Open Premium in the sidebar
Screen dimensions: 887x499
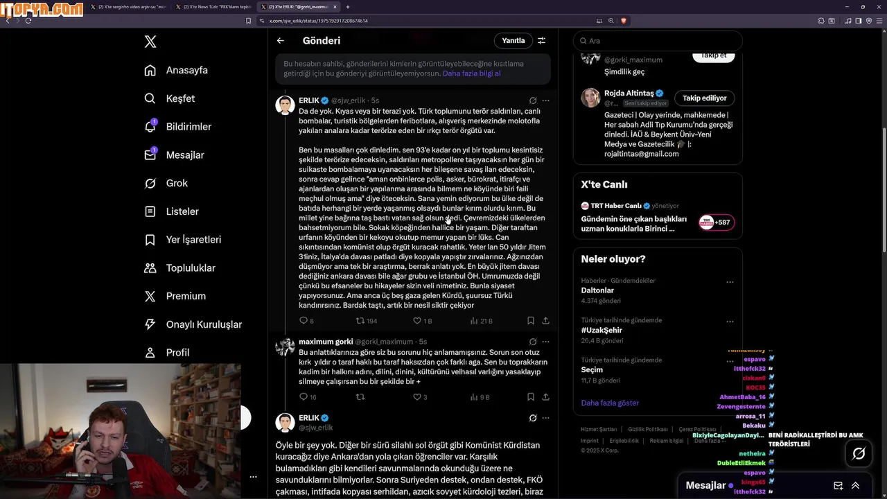tap(175, 296)
